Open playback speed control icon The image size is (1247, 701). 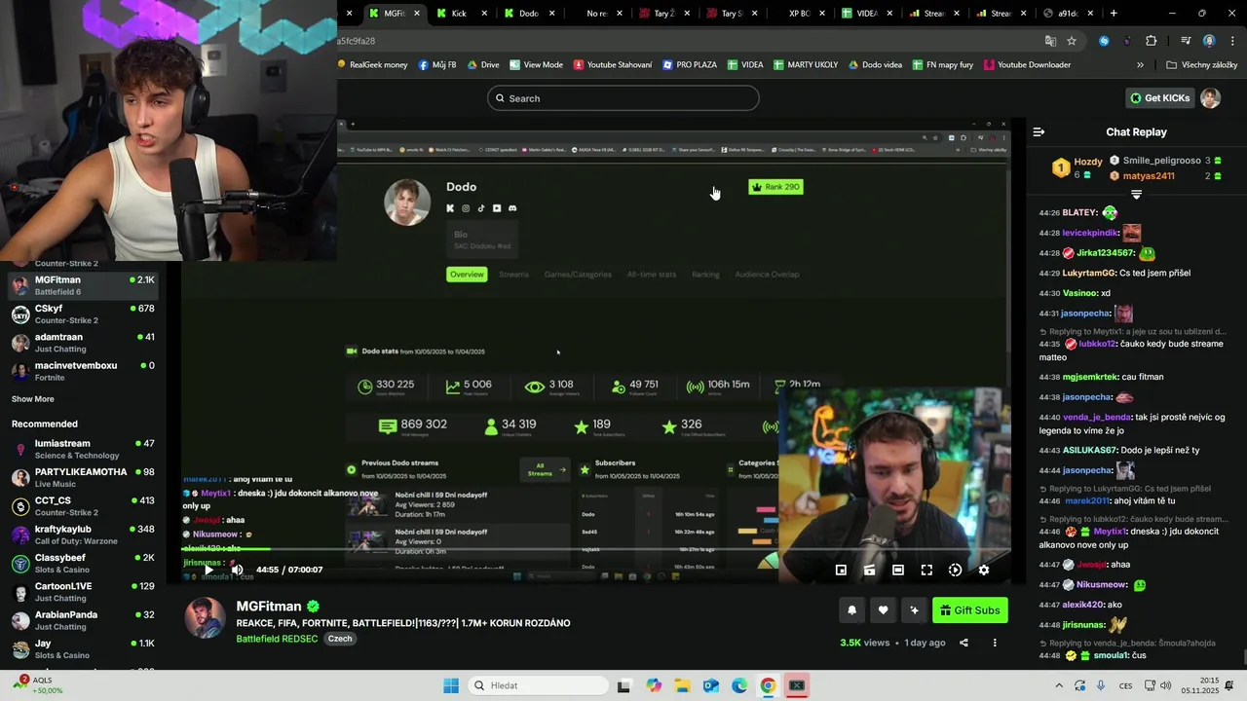955,570
